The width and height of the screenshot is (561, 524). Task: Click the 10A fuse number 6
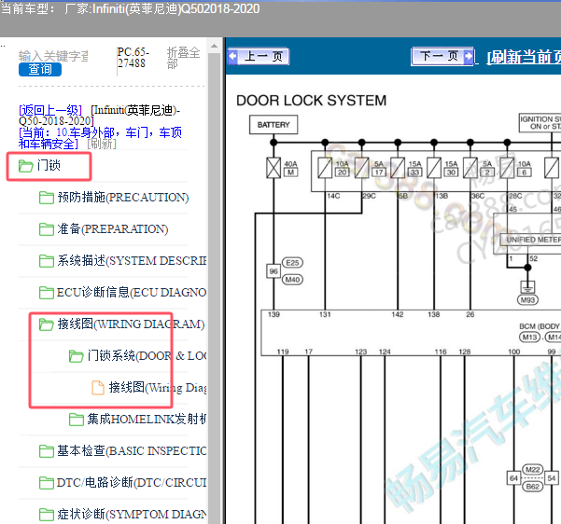point(525,172)
